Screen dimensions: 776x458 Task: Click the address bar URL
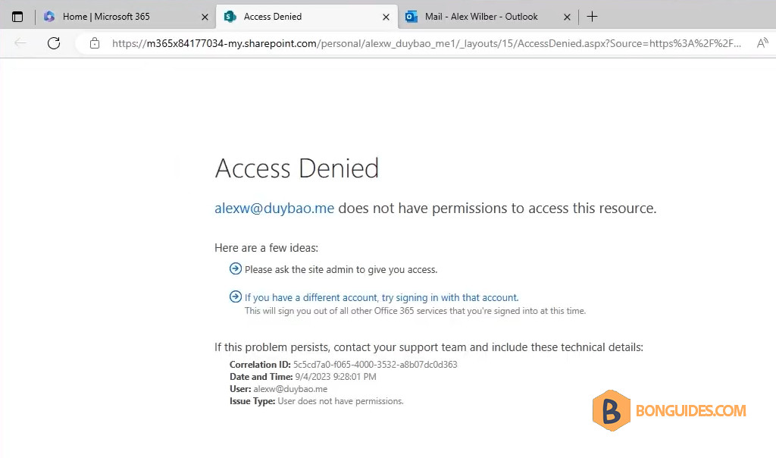426,43
